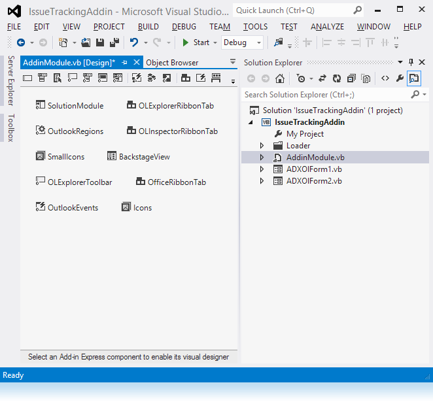The width and height of the screenshot is (433, 402).
Task: Click the Search Solution Explorer field
Action: coord(326,95)
